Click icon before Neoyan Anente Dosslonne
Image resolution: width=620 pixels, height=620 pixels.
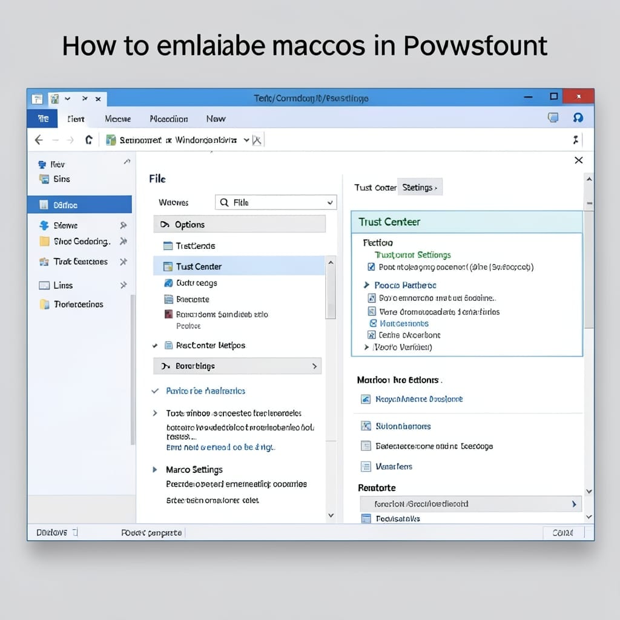[366, 399]
